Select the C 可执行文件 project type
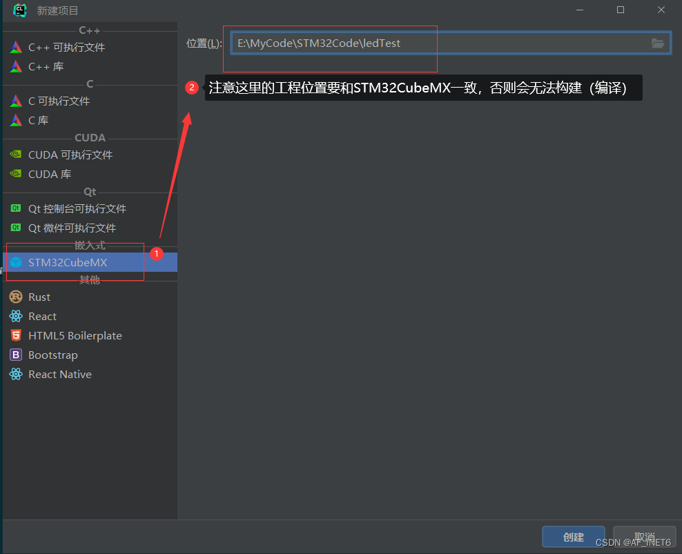This screenshot has width=682, height=554. pos(90,101)
